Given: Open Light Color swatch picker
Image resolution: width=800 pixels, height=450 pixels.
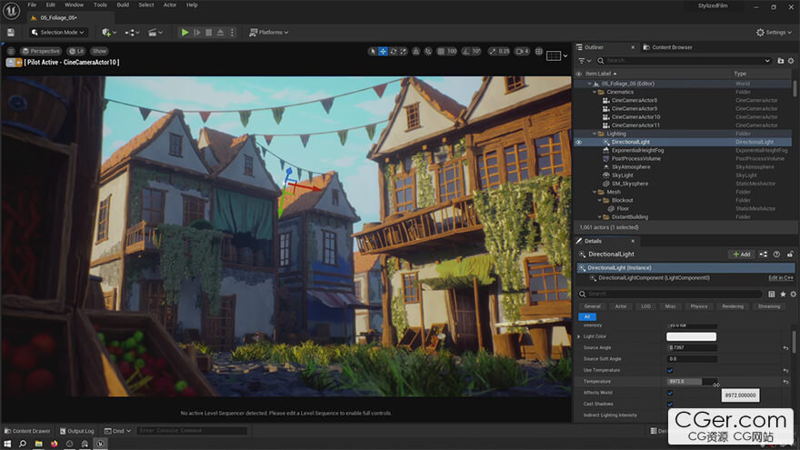Looking at the screenshot, I should pyautogui.click(x=691, y=336).
